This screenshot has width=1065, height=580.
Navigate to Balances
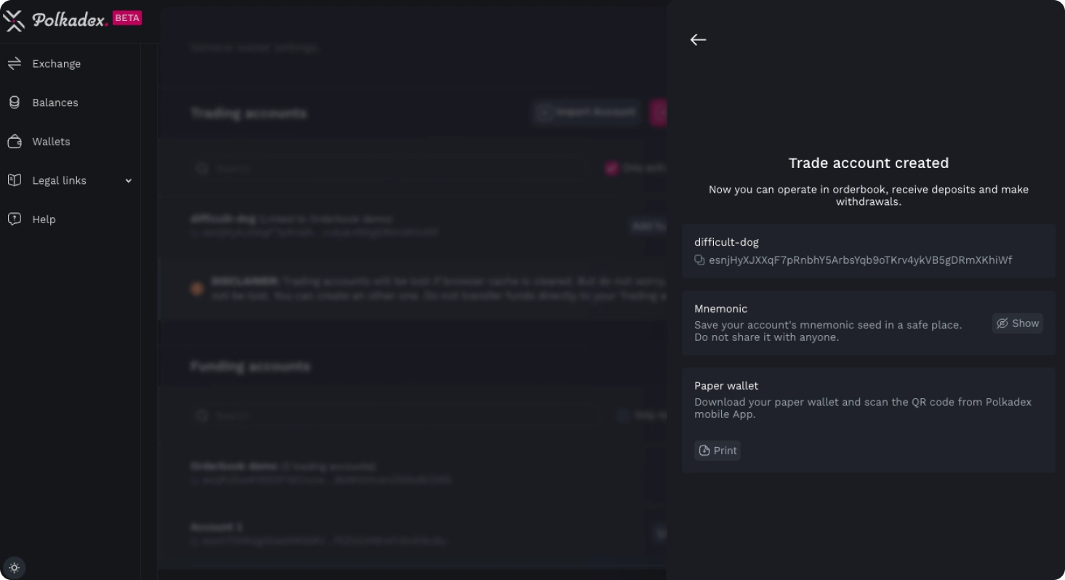point(55,102)
